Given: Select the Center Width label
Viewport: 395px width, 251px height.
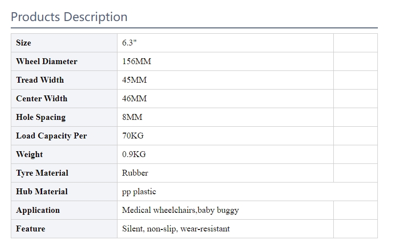Looking at the screenshot, I should coord(42,98).
